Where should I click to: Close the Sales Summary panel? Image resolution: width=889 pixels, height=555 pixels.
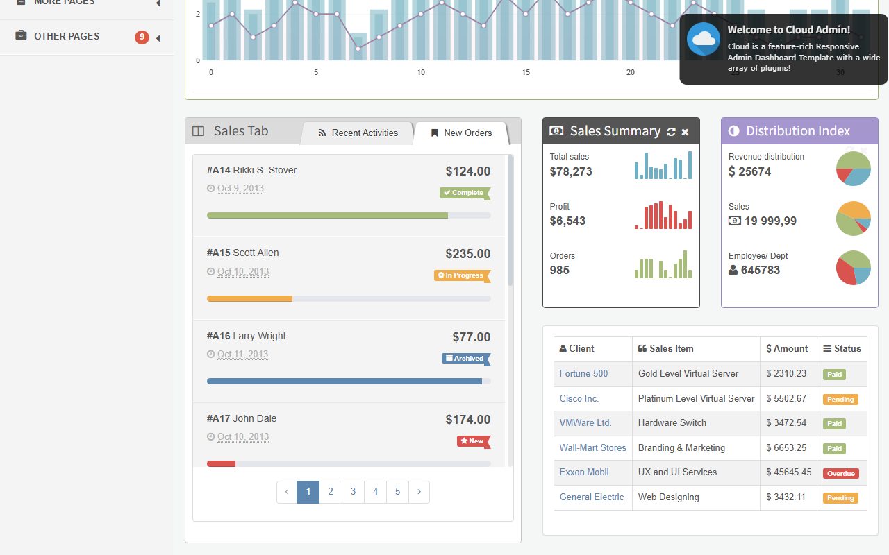[x=685, y=132]
